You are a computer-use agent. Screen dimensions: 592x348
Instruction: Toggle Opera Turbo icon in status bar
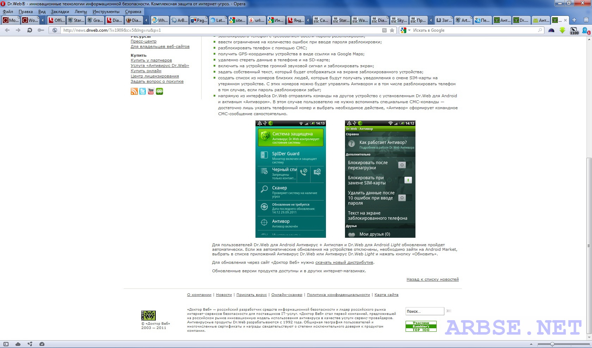point(42,344)
